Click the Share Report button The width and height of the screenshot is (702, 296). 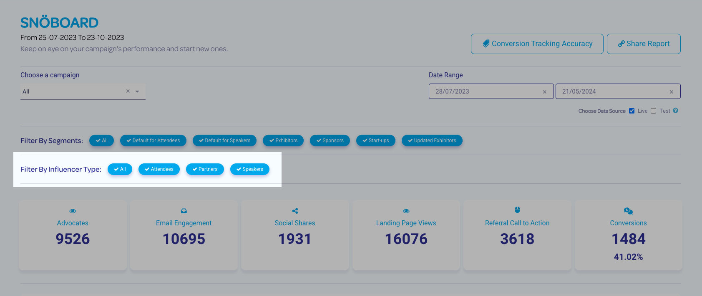643,44
